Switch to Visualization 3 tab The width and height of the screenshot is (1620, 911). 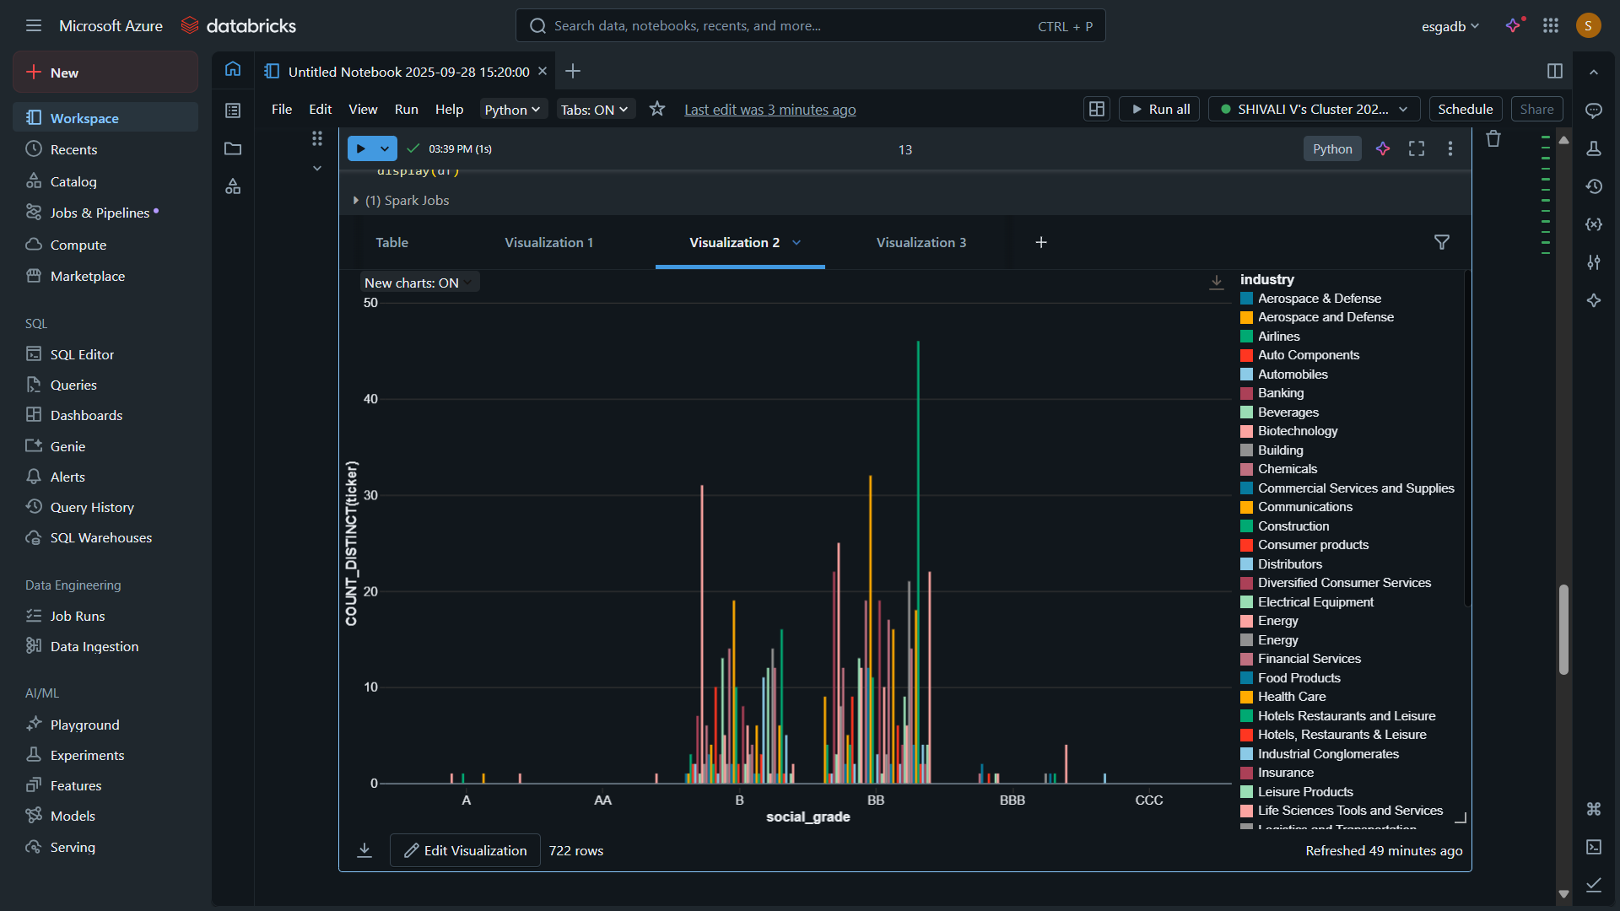pyautogui.click(x=921, y=243)
